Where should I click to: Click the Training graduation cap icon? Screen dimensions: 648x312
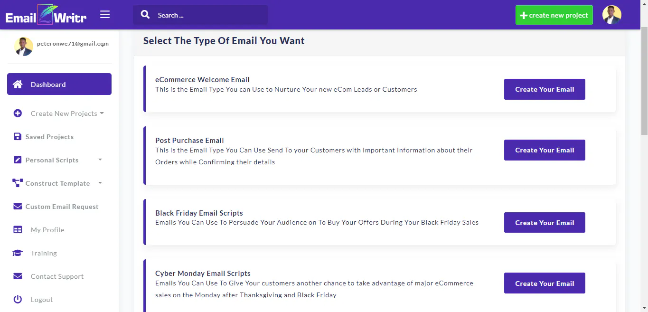[18, 253]
